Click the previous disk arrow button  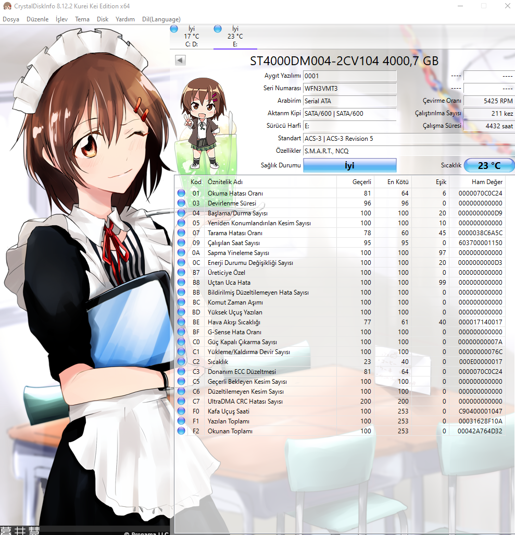pos(180,60)
